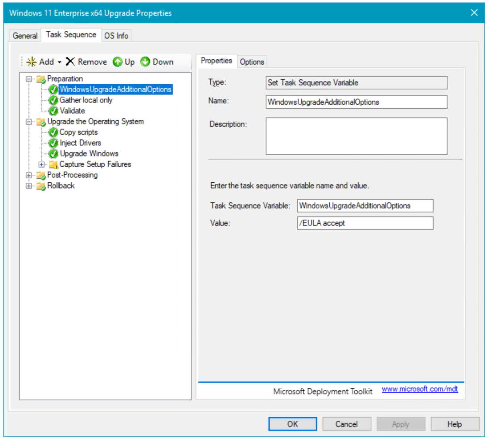Screen dimensions: 487x439
Task: Click the Remove X icon
Action: 70,62
